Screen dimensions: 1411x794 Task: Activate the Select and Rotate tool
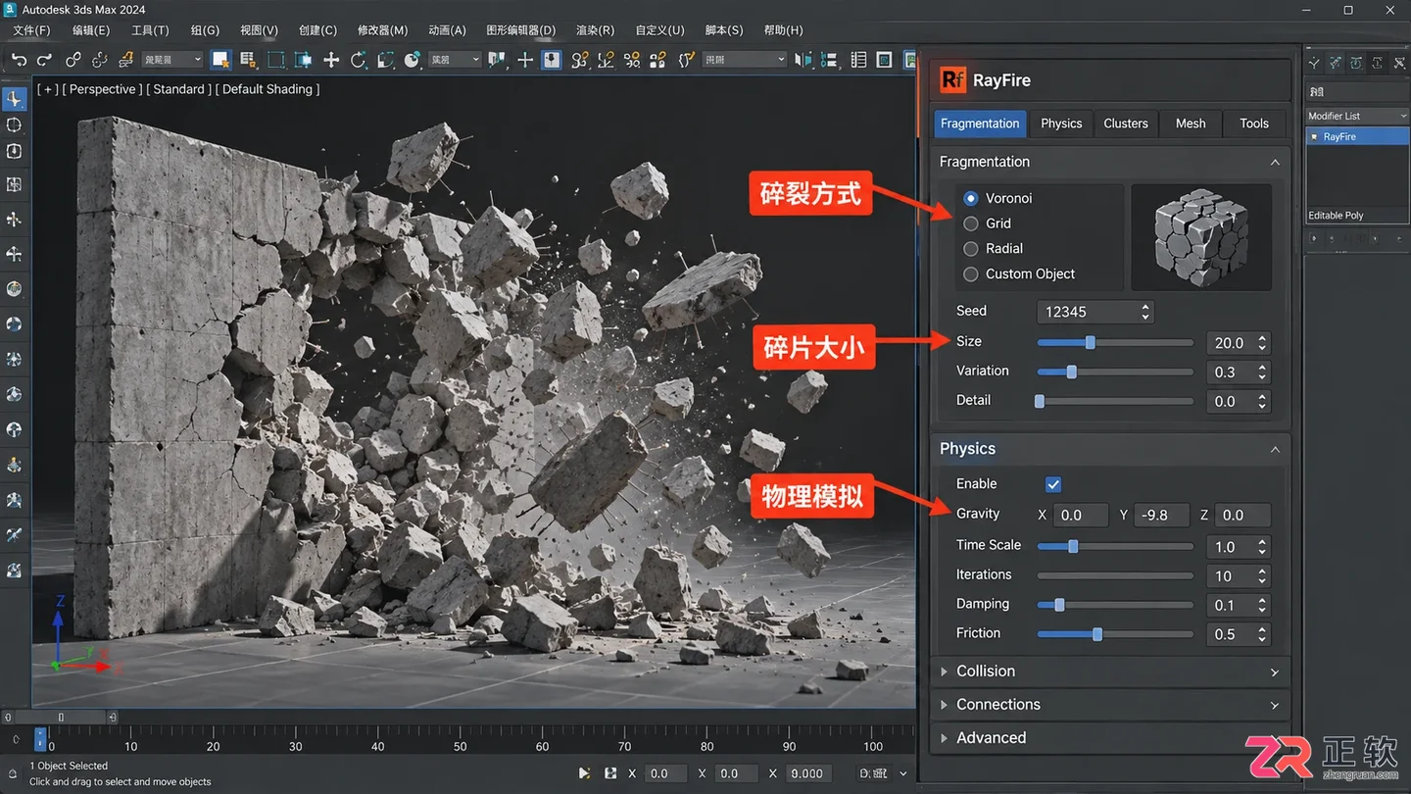[359, 60]
